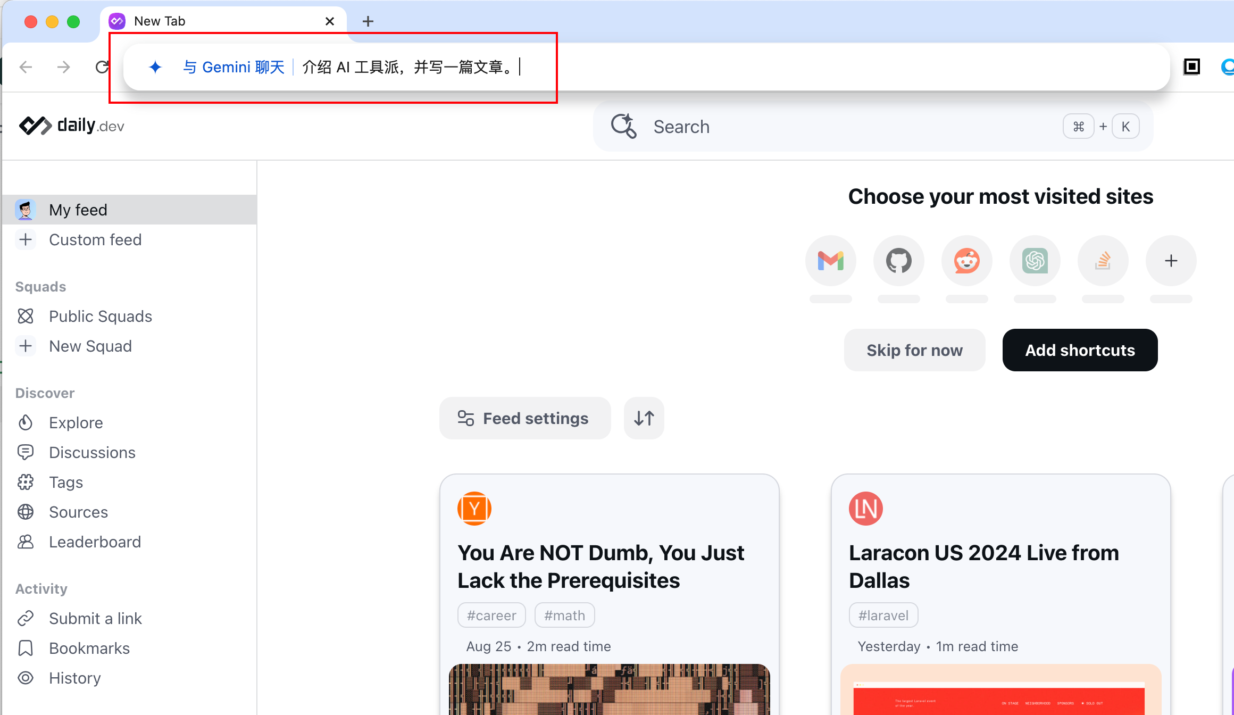Click the Laravel News source avatar
Image resolution: width=1234 pixels, height=715 pixels.
[866, 509]
